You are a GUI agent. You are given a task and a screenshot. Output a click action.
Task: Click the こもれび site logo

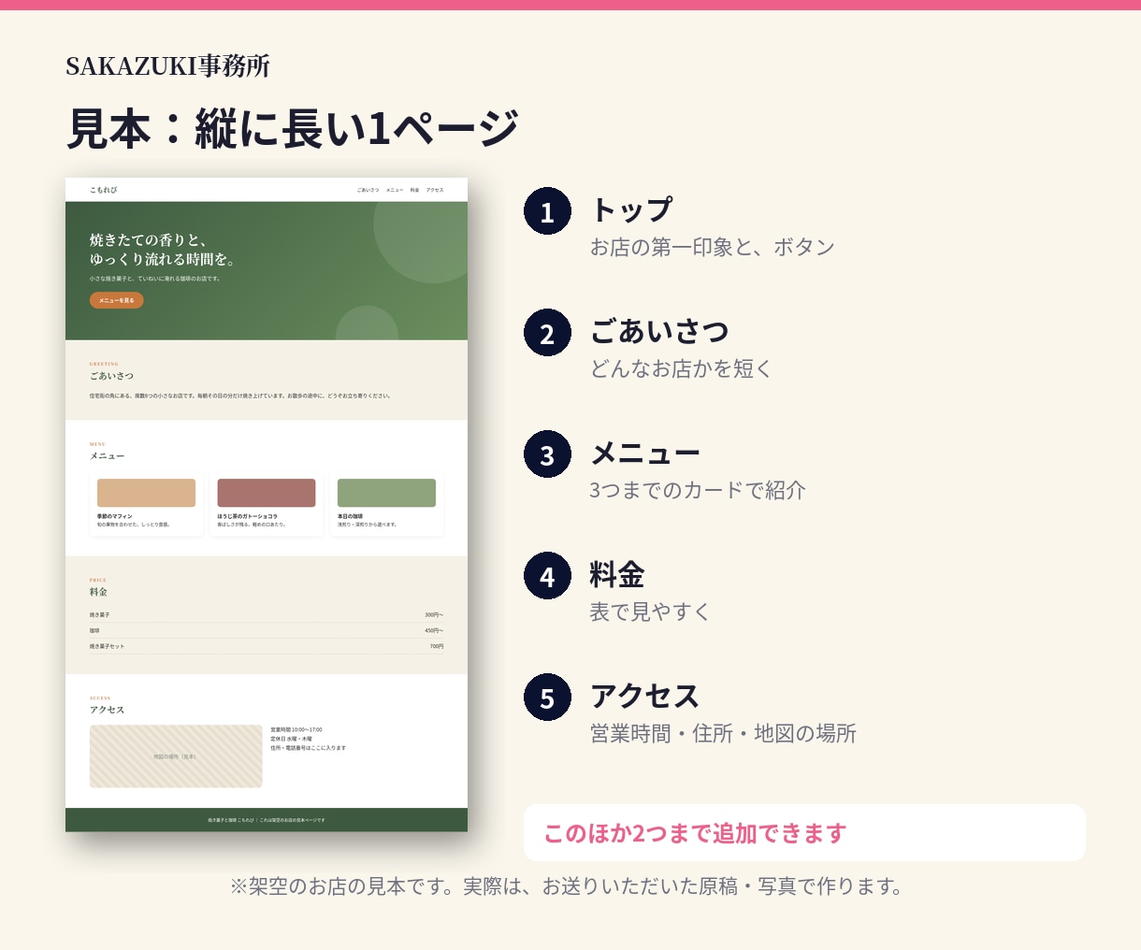pos(103,190)
